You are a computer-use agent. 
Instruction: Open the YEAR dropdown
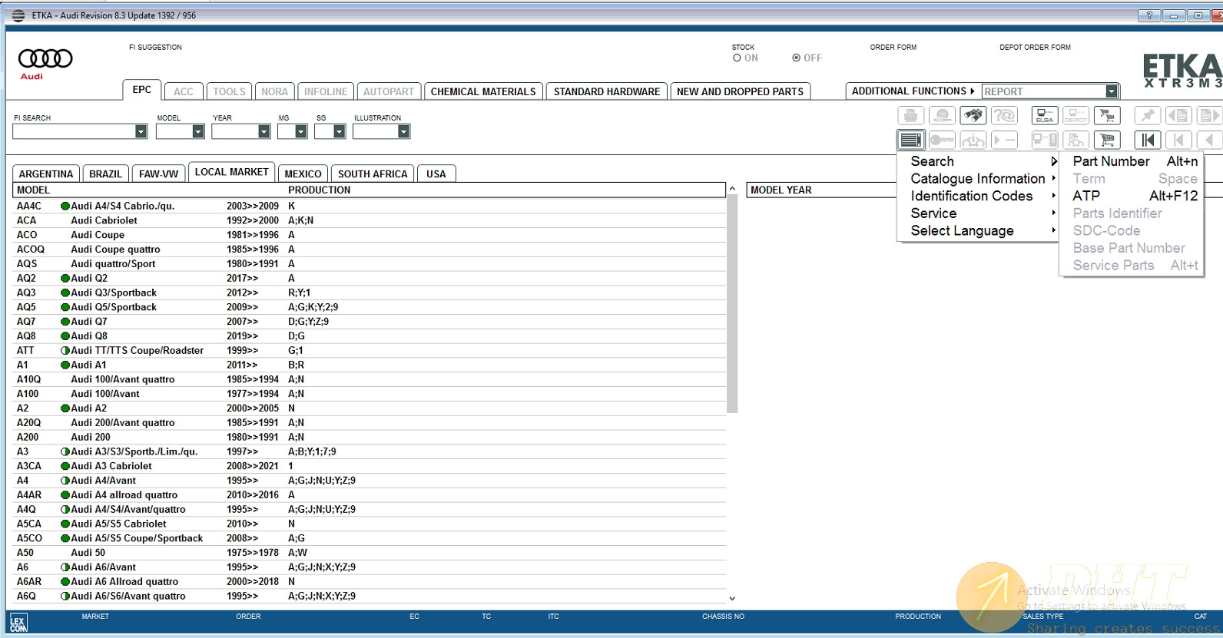(x=264, y=131)
